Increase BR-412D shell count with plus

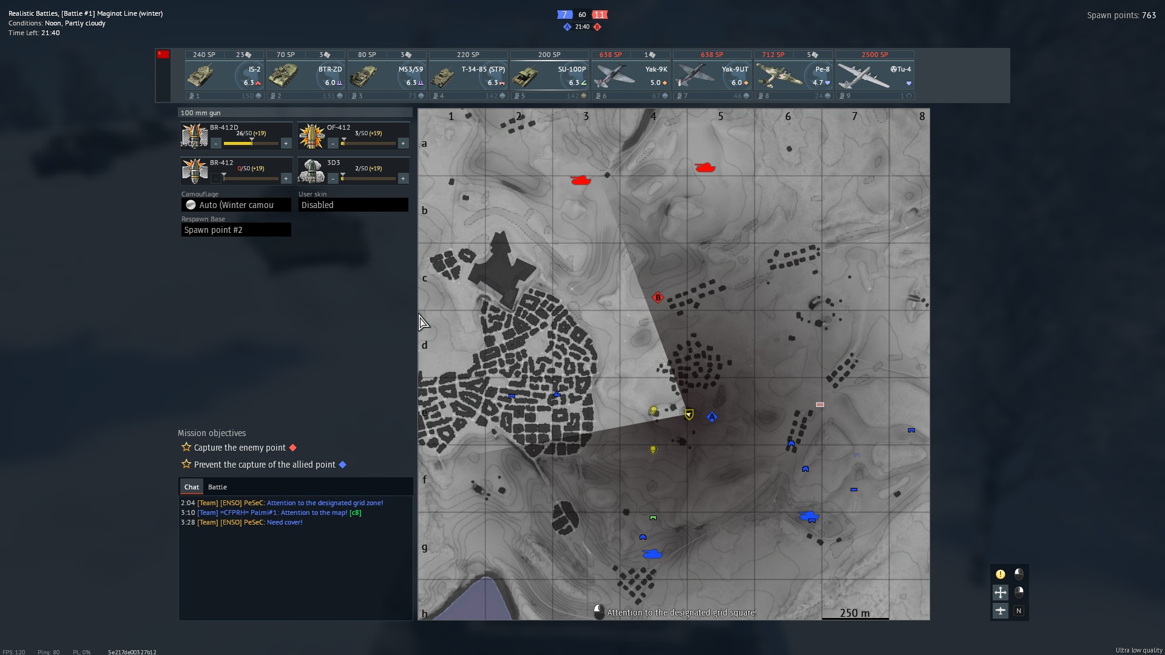click(286, 144)
